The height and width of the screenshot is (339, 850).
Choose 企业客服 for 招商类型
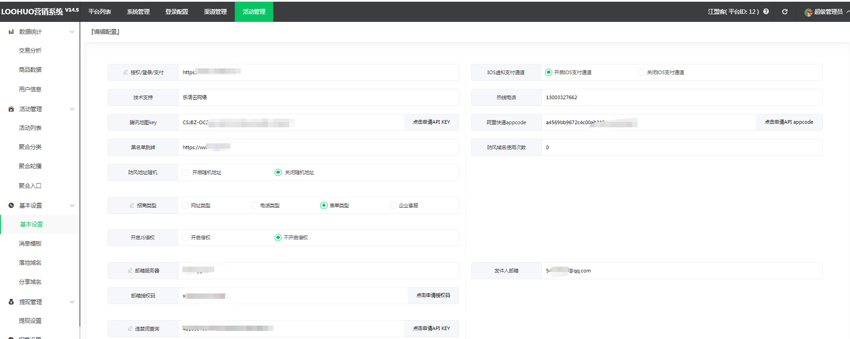pos(393,205)
